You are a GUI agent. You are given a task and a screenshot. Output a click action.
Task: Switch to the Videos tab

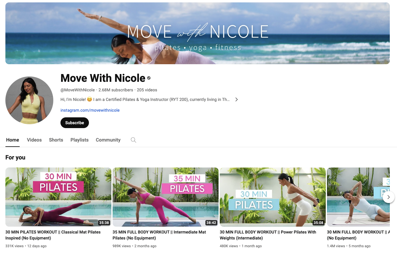[x=34, y=140]
